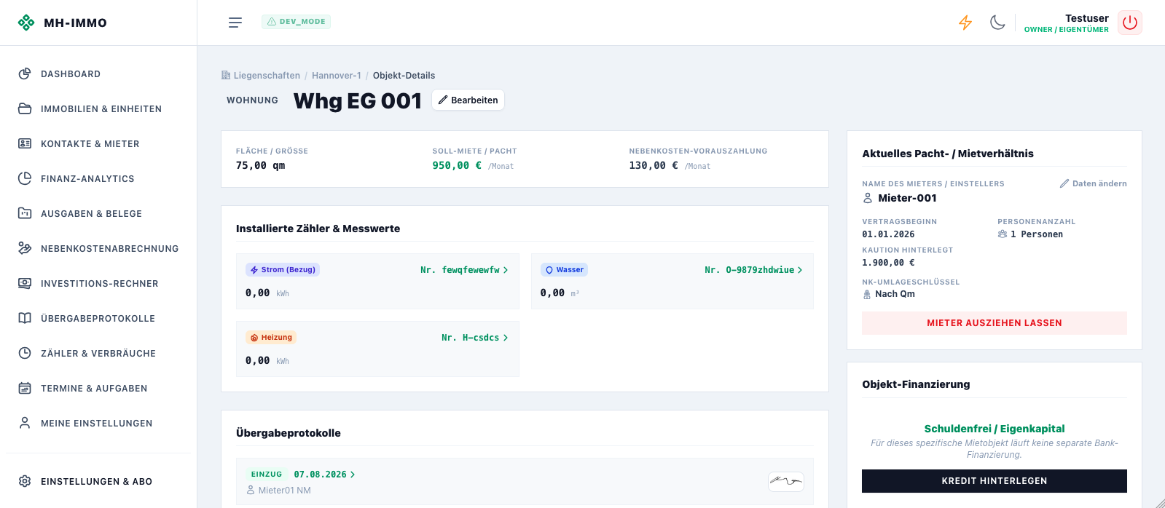
Task: Open Wasser meter Nr. O-9879zhdwiue
Action: pyautogui.click(x=753, y=270)
